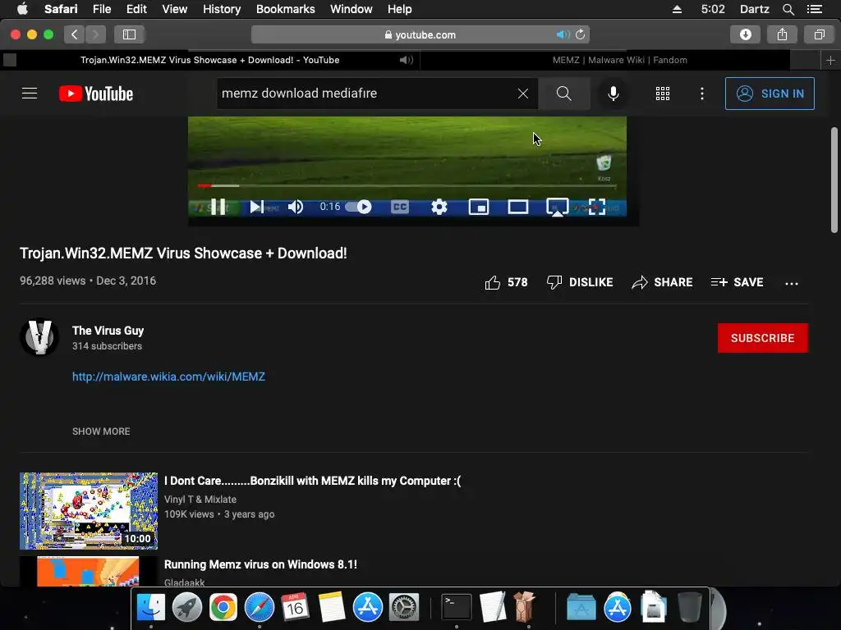Screen dimensions: 841x630
Task: Open the History menu
Action: [x=222, y=9]
